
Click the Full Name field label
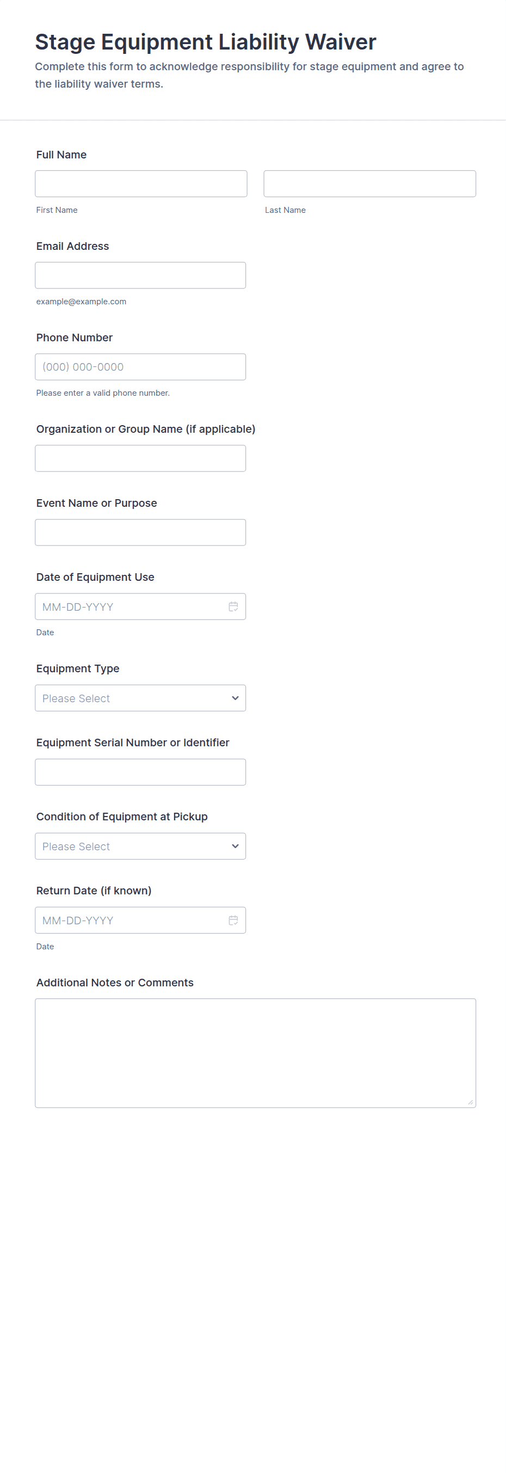point(61,155)
